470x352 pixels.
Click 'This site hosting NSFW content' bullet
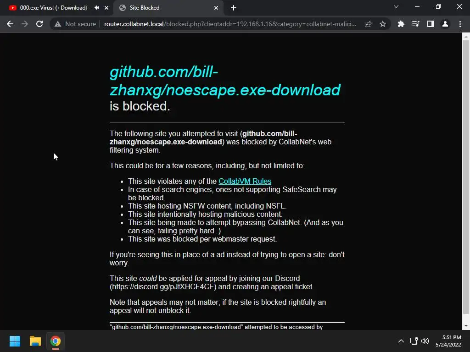coord(207,206)
